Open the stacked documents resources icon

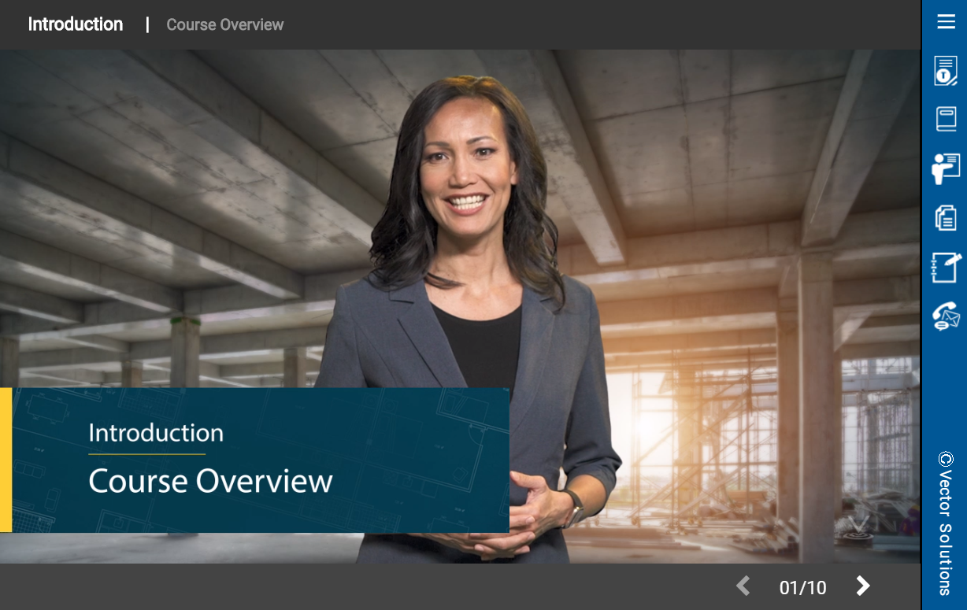pyautogui.click(x=946, y=217)
